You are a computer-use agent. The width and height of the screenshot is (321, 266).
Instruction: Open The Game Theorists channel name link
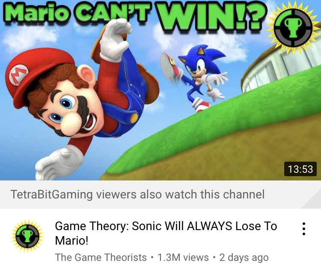pyautogui.click(x=101, y=257)
